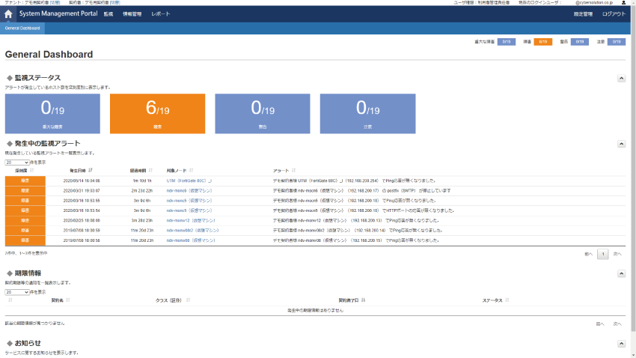Click the System Management Portal title

click(58, 13)
